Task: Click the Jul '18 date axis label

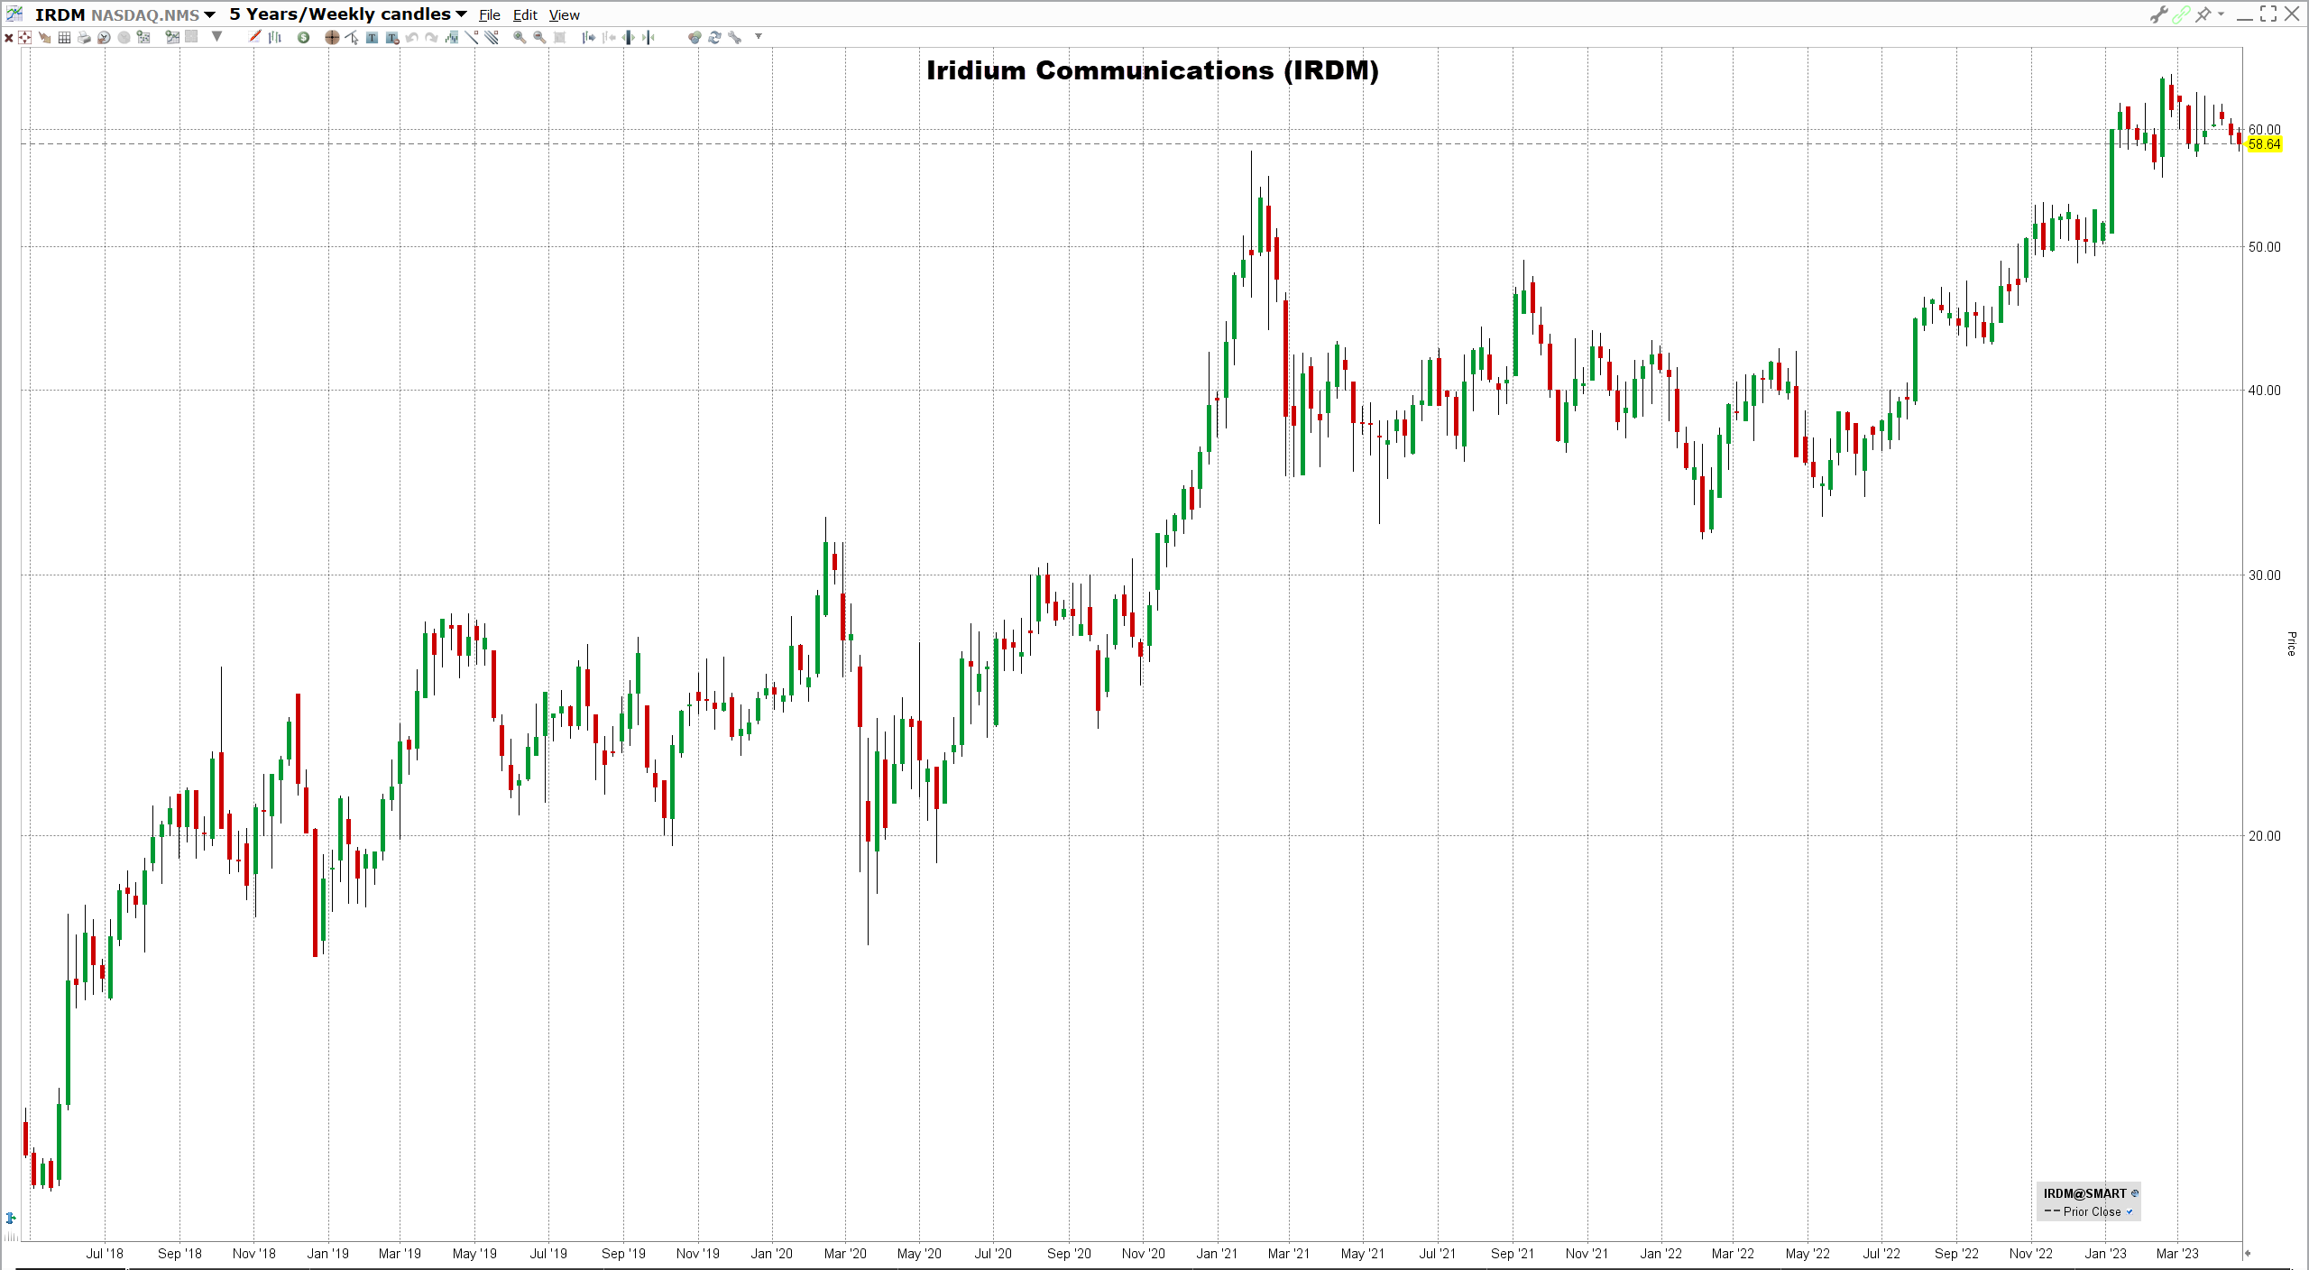Action: (x=105, y=1254)
